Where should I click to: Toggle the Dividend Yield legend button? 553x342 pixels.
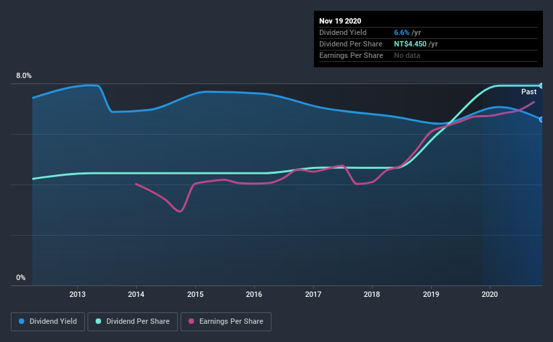(x=48, y=322)
